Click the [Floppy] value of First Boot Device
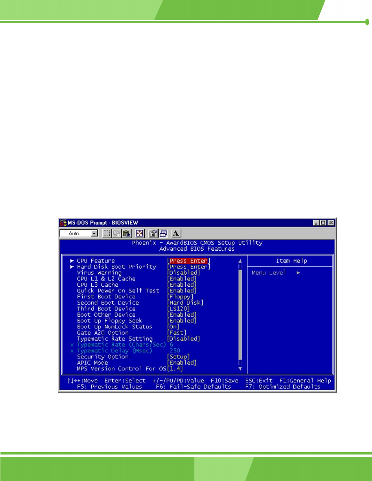 pos(180,297)
